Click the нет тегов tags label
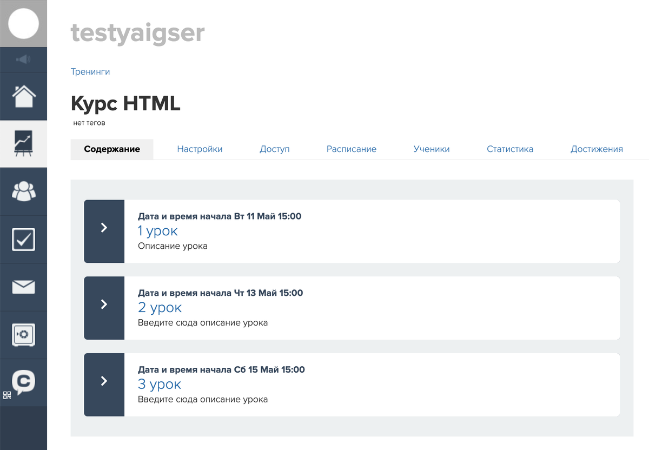 pos(89,123)
